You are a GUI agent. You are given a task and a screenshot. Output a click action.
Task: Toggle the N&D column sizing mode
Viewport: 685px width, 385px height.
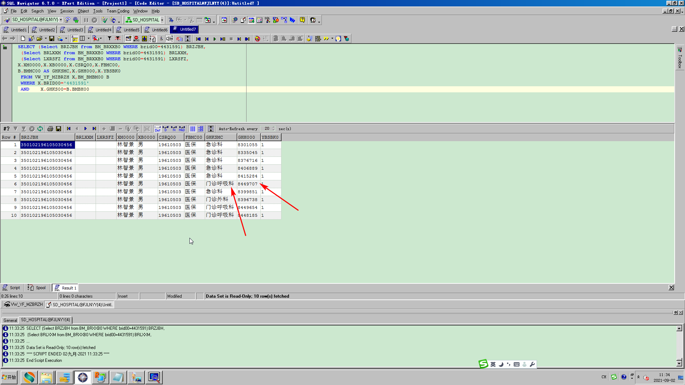pos(182,129)
